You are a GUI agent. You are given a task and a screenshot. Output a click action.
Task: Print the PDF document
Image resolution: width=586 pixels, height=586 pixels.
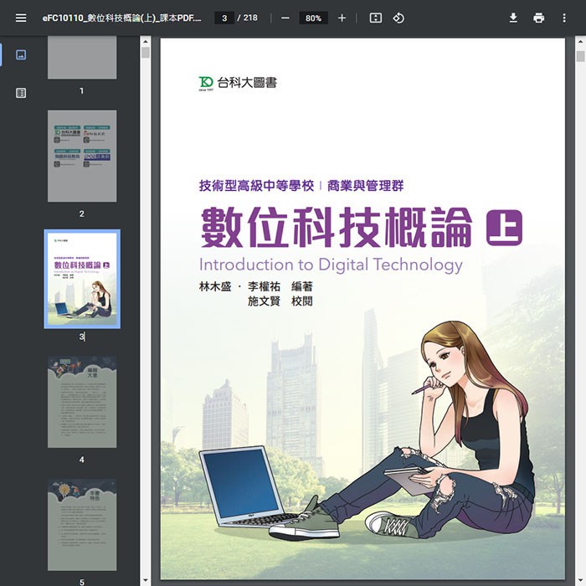[539, 18]
